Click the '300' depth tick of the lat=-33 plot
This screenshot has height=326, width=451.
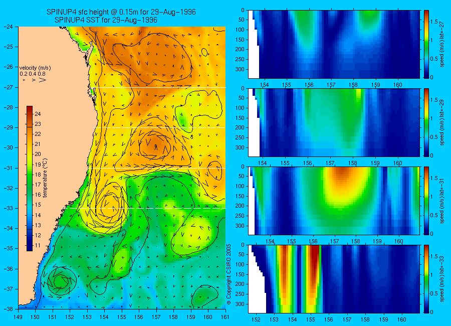[x=240, y=304]
